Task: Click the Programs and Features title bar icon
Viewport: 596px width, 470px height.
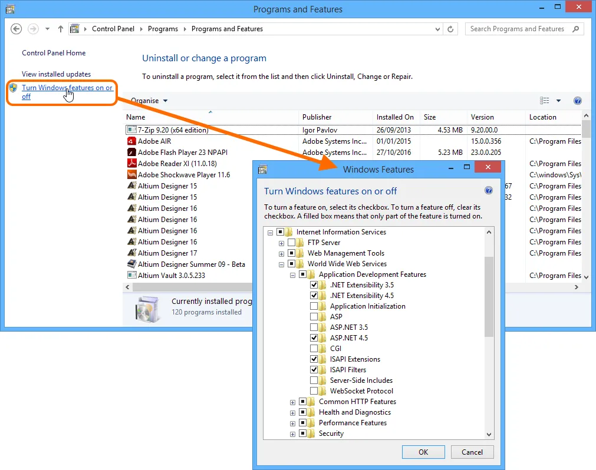Action: pos(10,9)
